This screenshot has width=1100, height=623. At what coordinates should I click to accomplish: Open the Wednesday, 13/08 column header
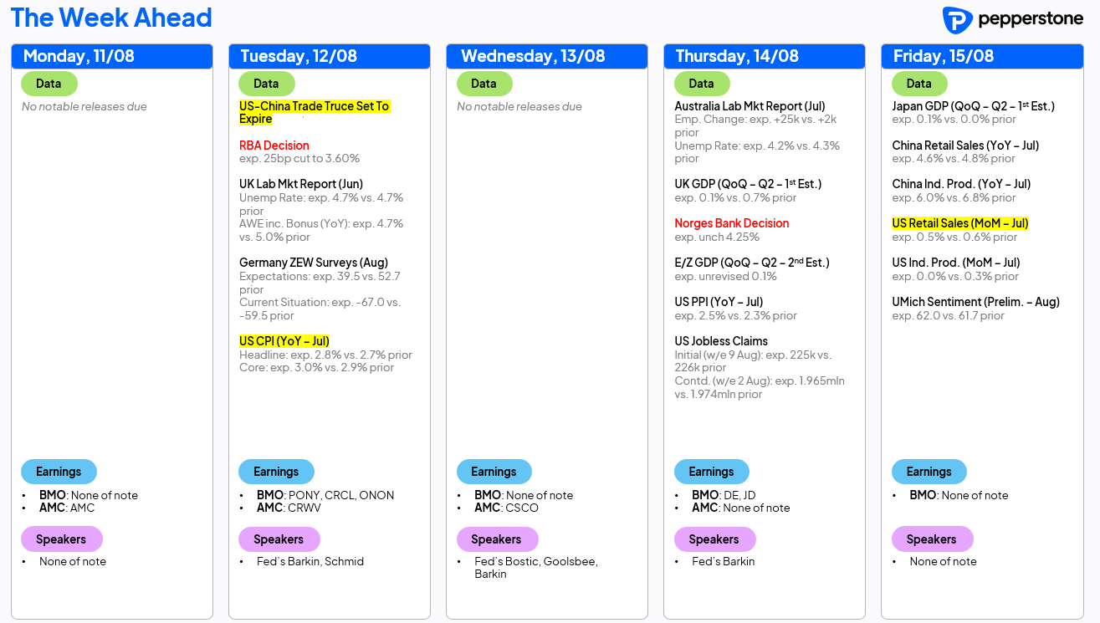(547, 56)
